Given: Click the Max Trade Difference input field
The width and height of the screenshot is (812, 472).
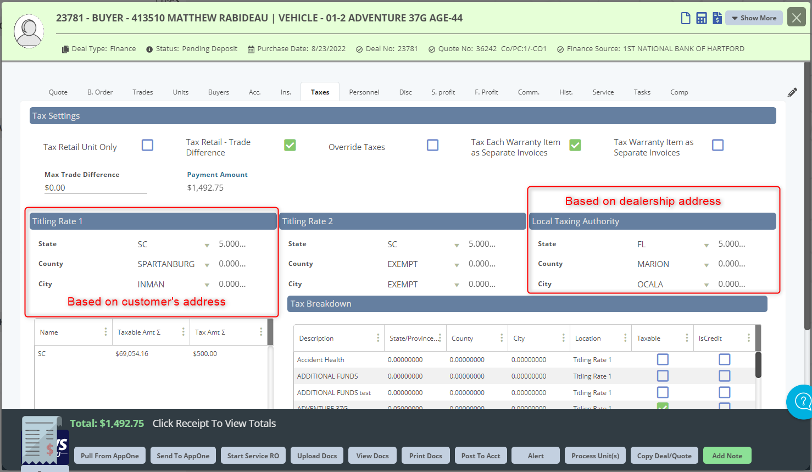Looking at the screenshot, I should click(x=96, y=188).
